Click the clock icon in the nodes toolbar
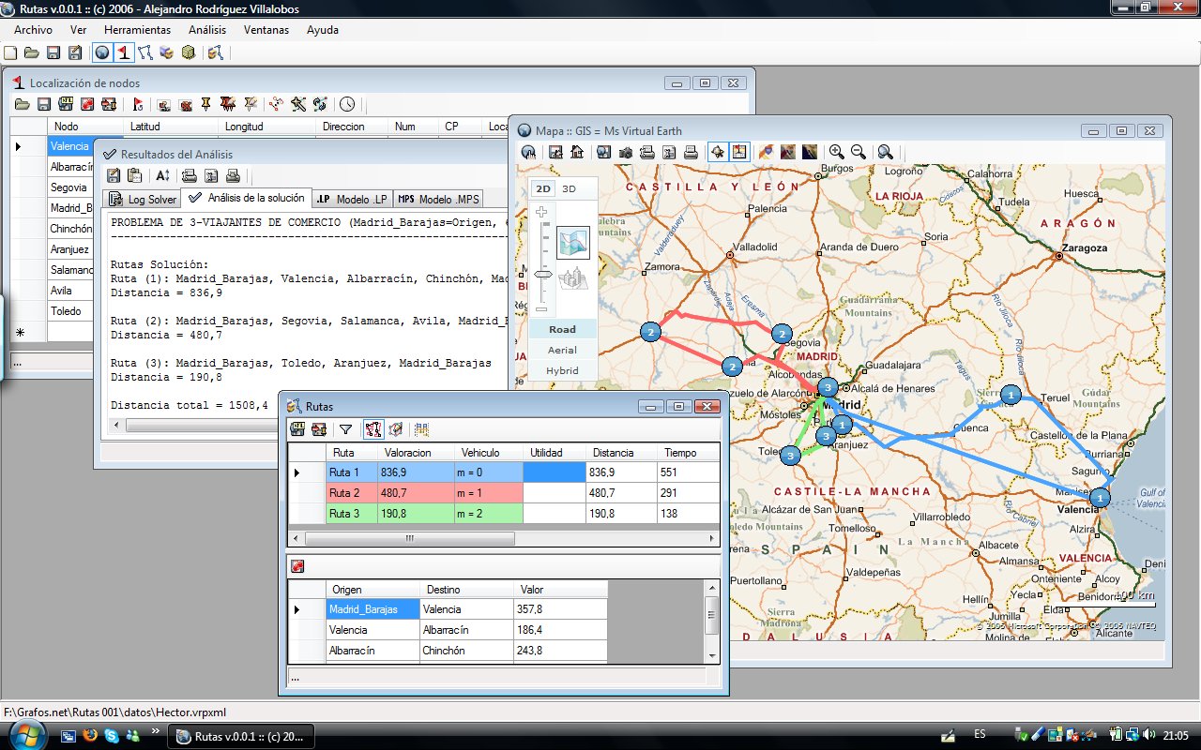This screenshot has height=750, width=1201. 347,104
